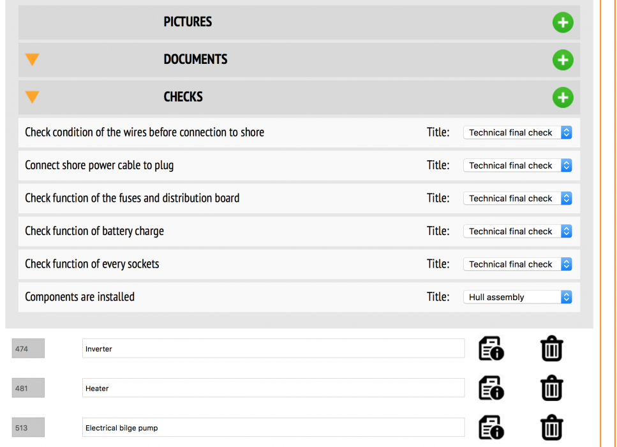Change Title for 'Components are installed' check

(517, 297)
